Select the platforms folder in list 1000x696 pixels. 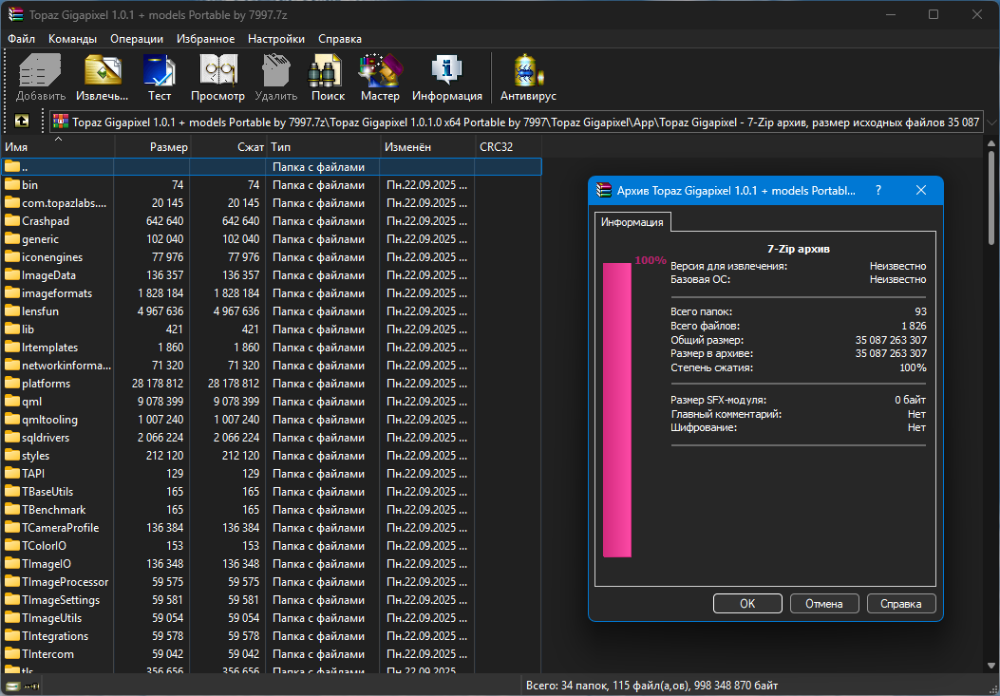click(x=46, y=384)
